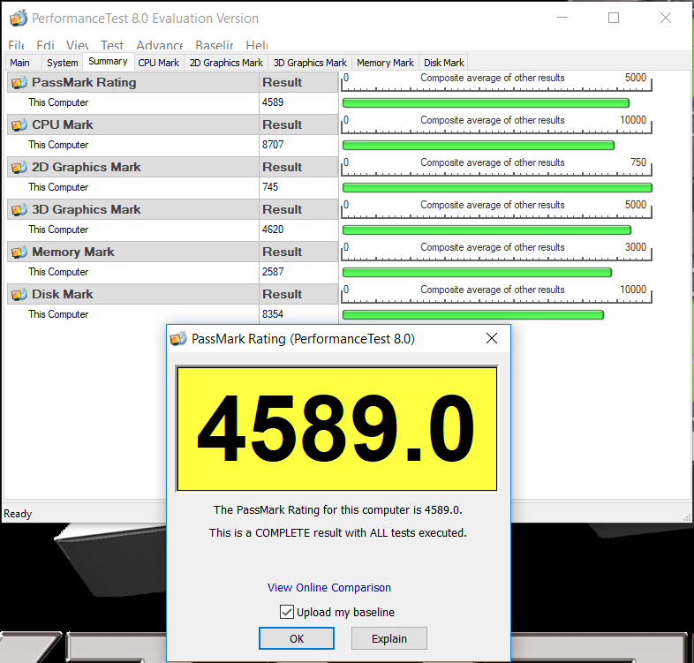The image size is (694, 663).
Task: Click the Memory Mark section header
Action: coord(133,252)
